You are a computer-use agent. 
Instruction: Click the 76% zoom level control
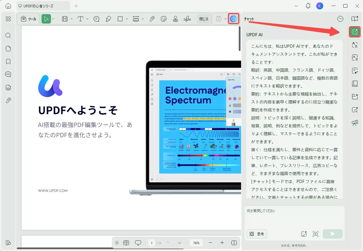point(196,242)
